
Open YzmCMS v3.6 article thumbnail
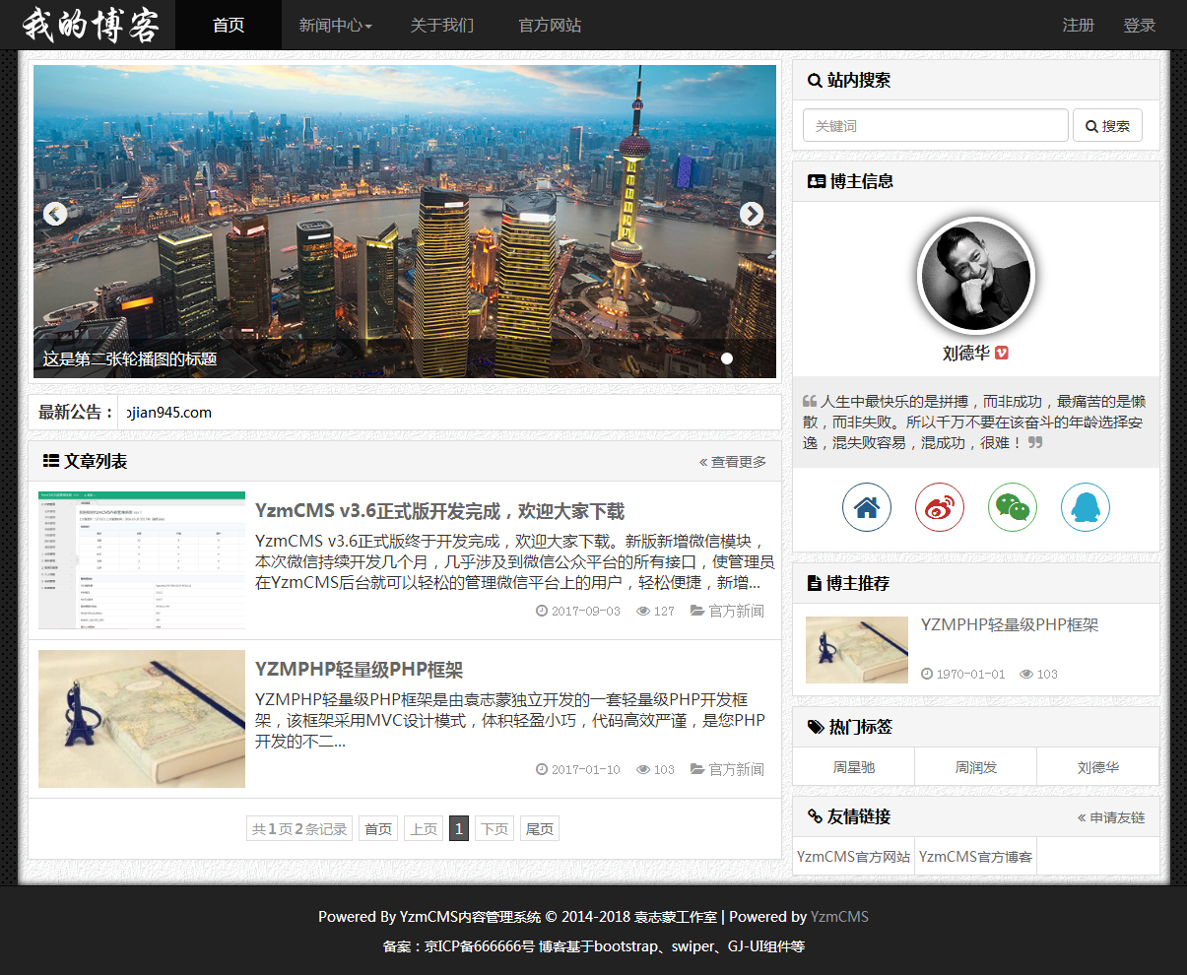tap(142, 560)
